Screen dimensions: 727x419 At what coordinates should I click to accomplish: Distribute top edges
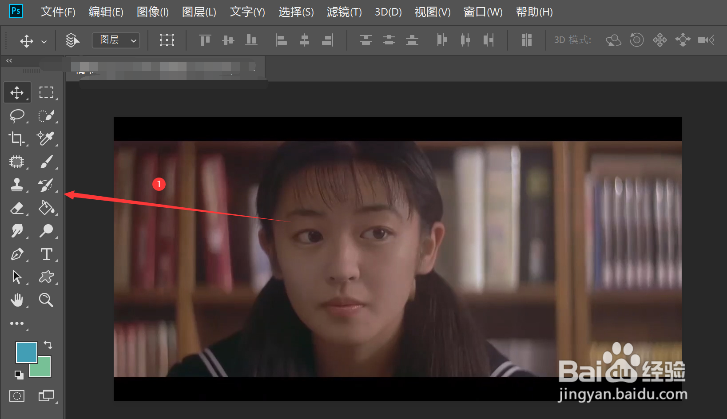pos(366,40)
